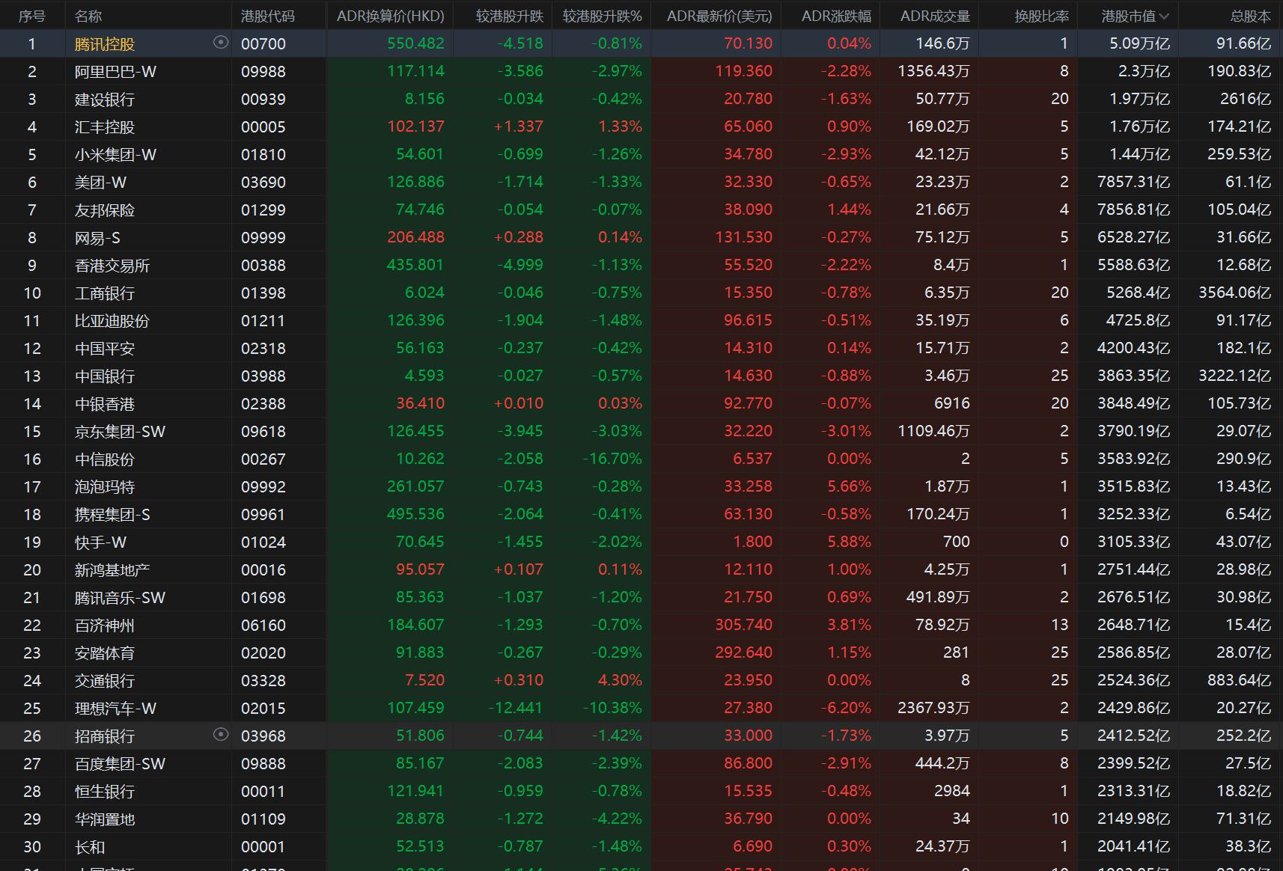Open the 小米集团-W stock entry
1283x871 pixels.
pos(115,155)
